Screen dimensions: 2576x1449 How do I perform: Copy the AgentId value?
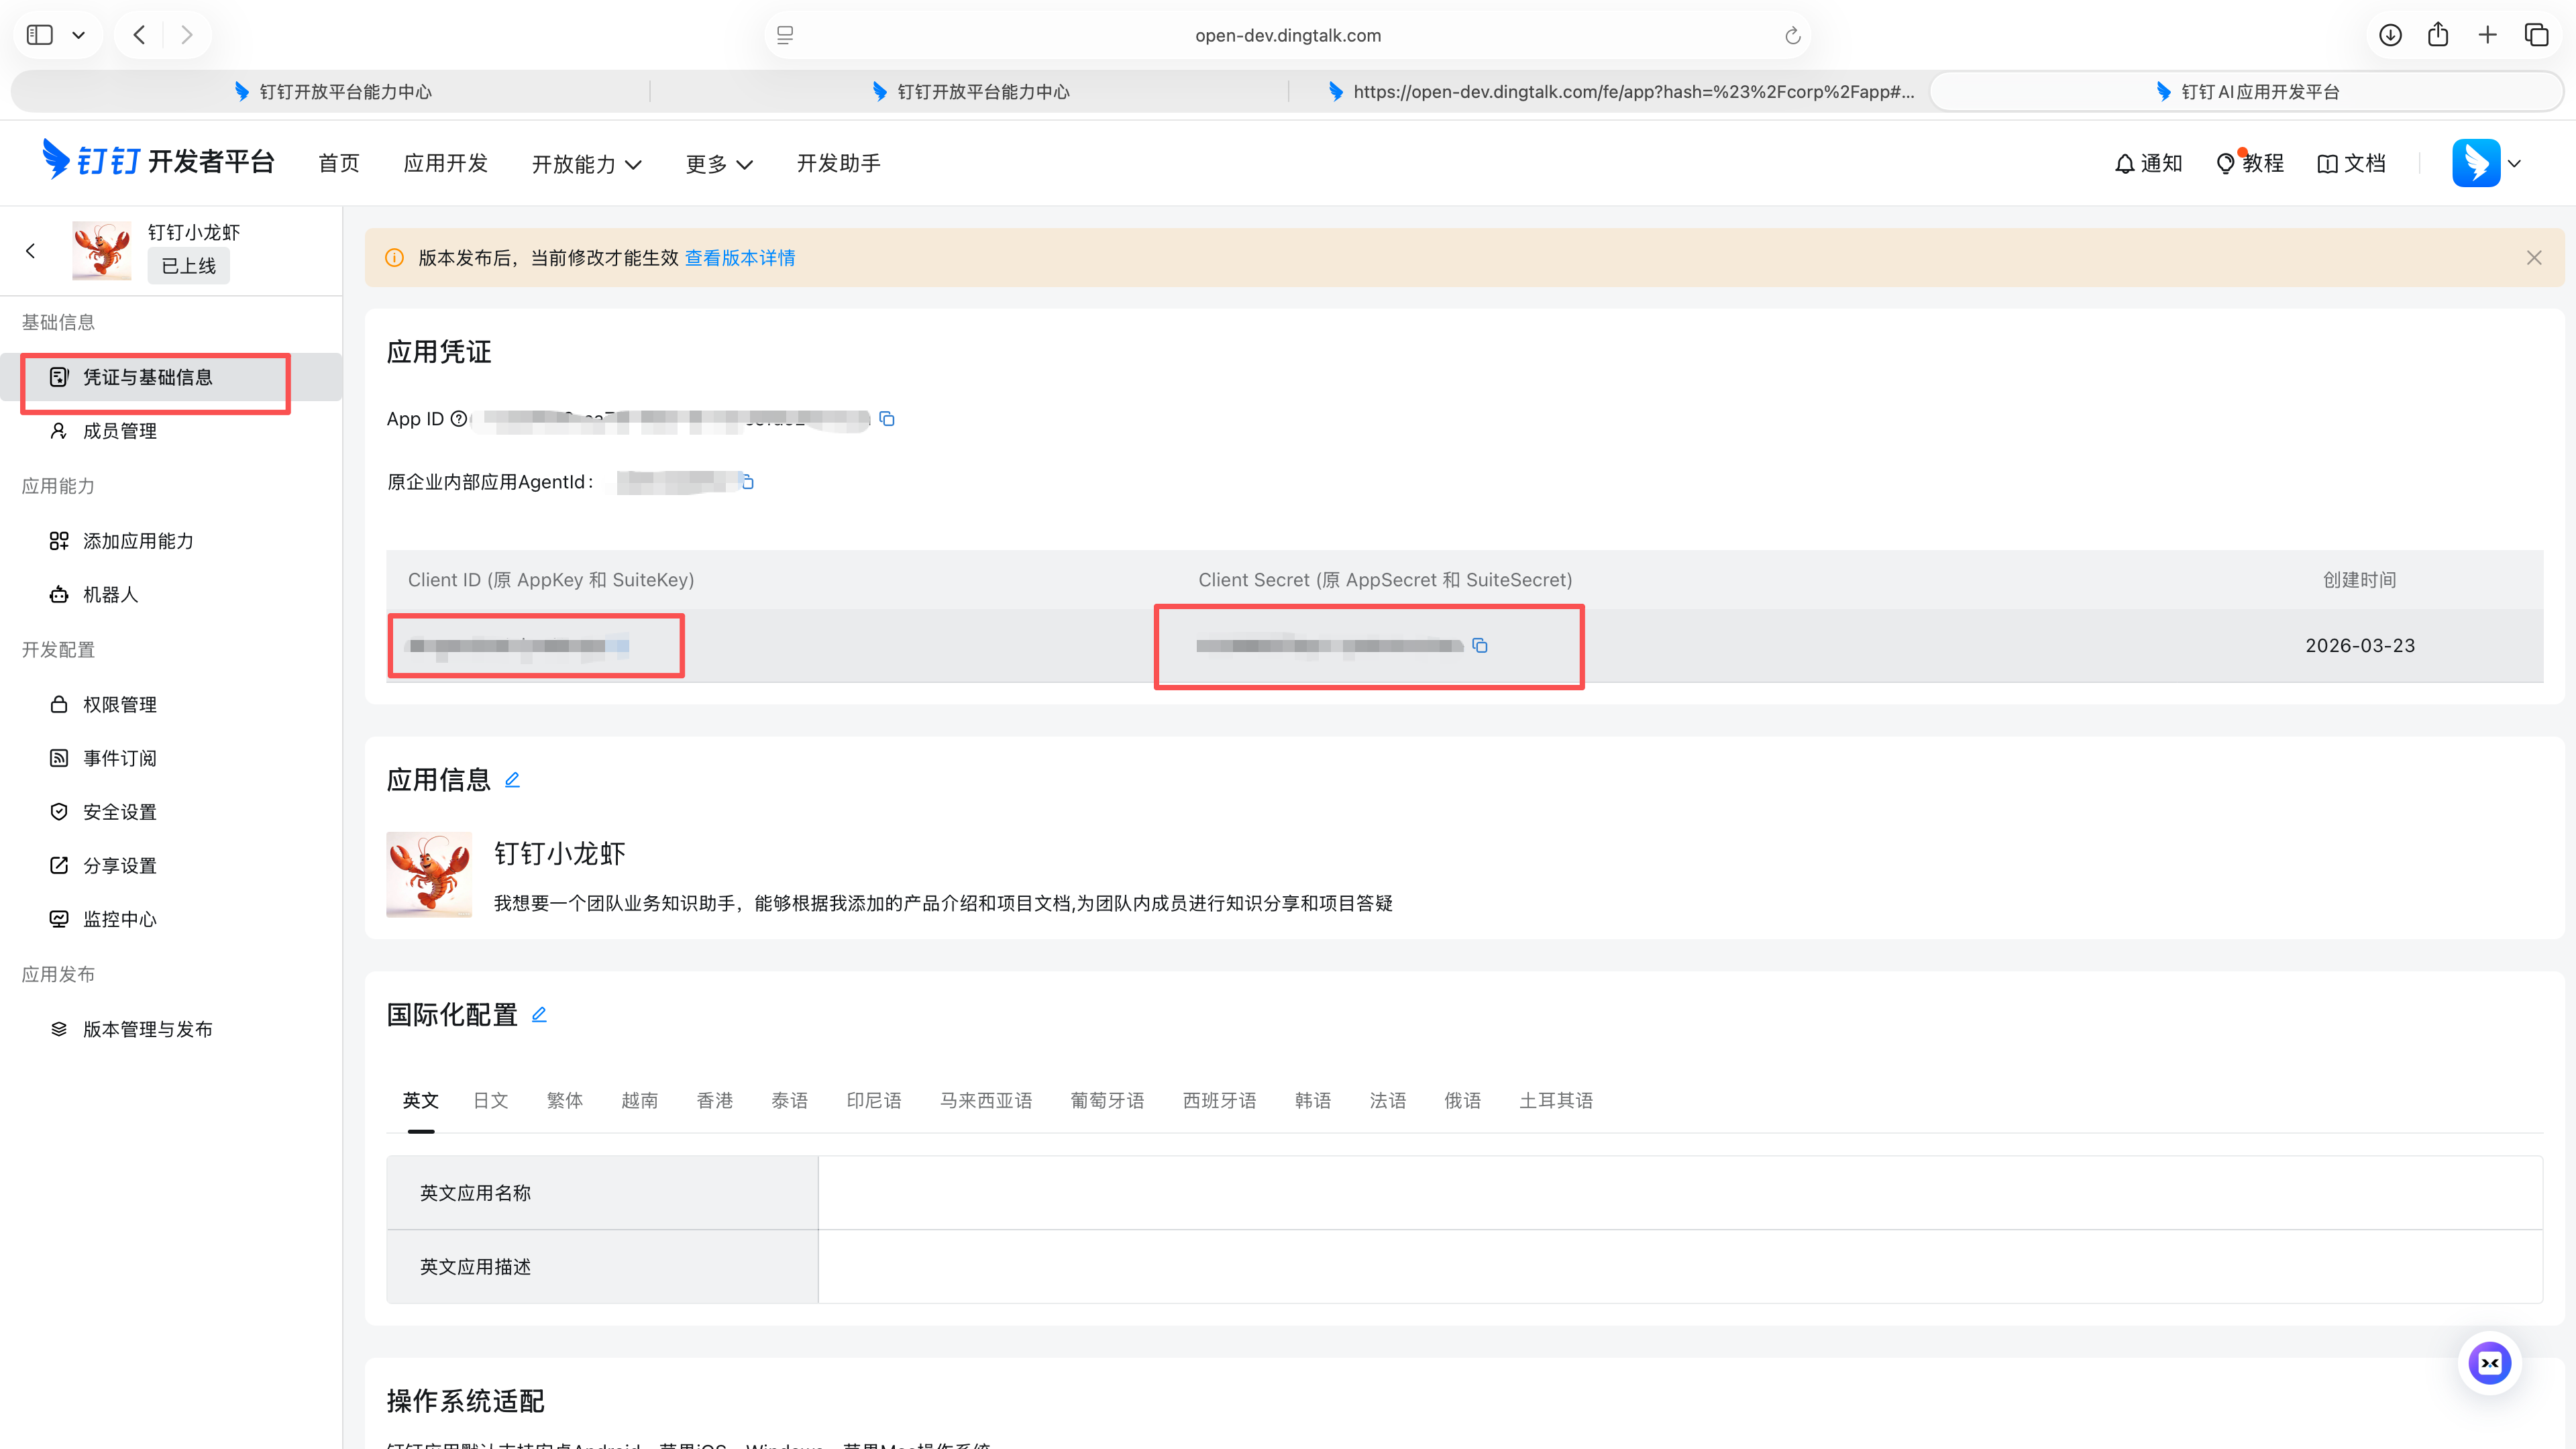pos(747,481)
